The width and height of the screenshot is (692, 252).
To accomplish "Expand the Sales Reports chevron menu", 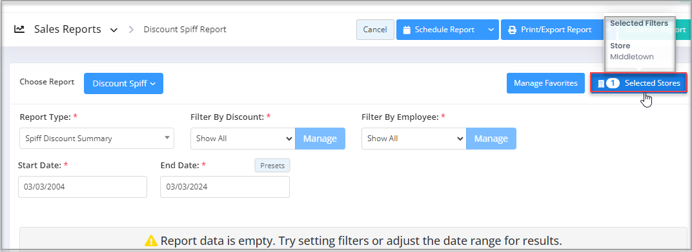I will pos(114,30).
